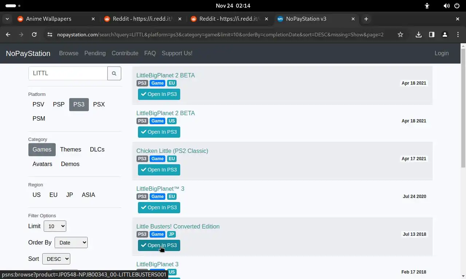Open In PS3 for Chicken Little
The image size is (466, 279).
[159, 170]
